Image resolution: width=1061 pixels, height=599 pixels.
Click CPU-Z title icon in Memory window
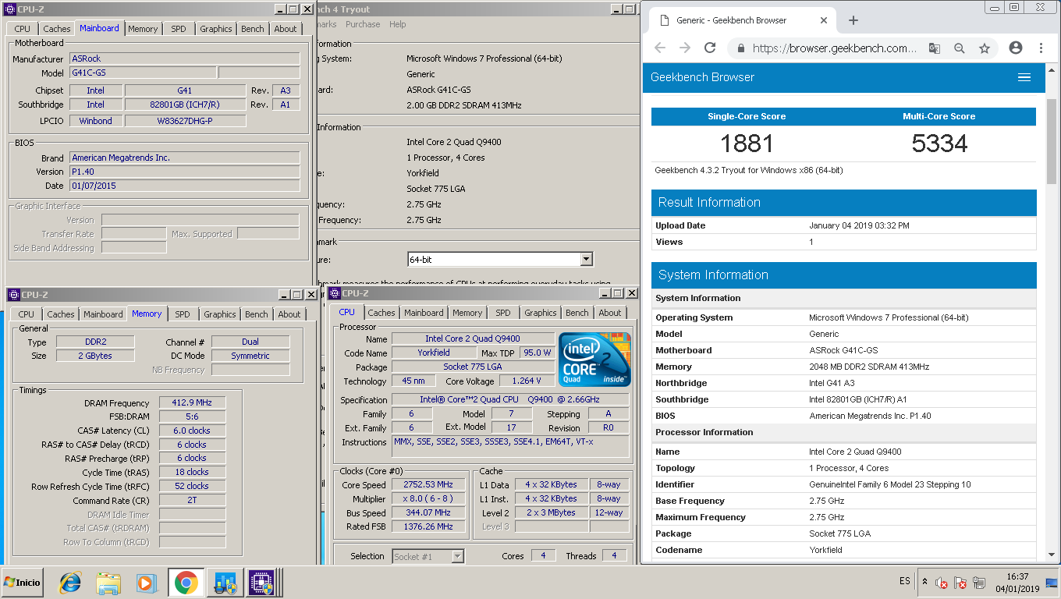13,295
